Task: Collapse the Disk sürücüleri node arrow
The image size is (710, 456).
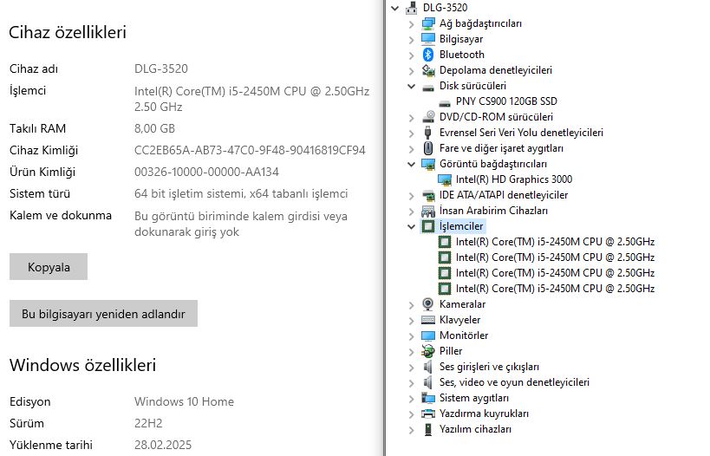Action: pos(411,86)
